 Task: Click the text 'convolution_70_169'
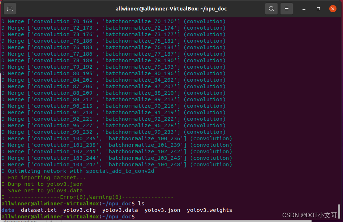coord(63,21)
